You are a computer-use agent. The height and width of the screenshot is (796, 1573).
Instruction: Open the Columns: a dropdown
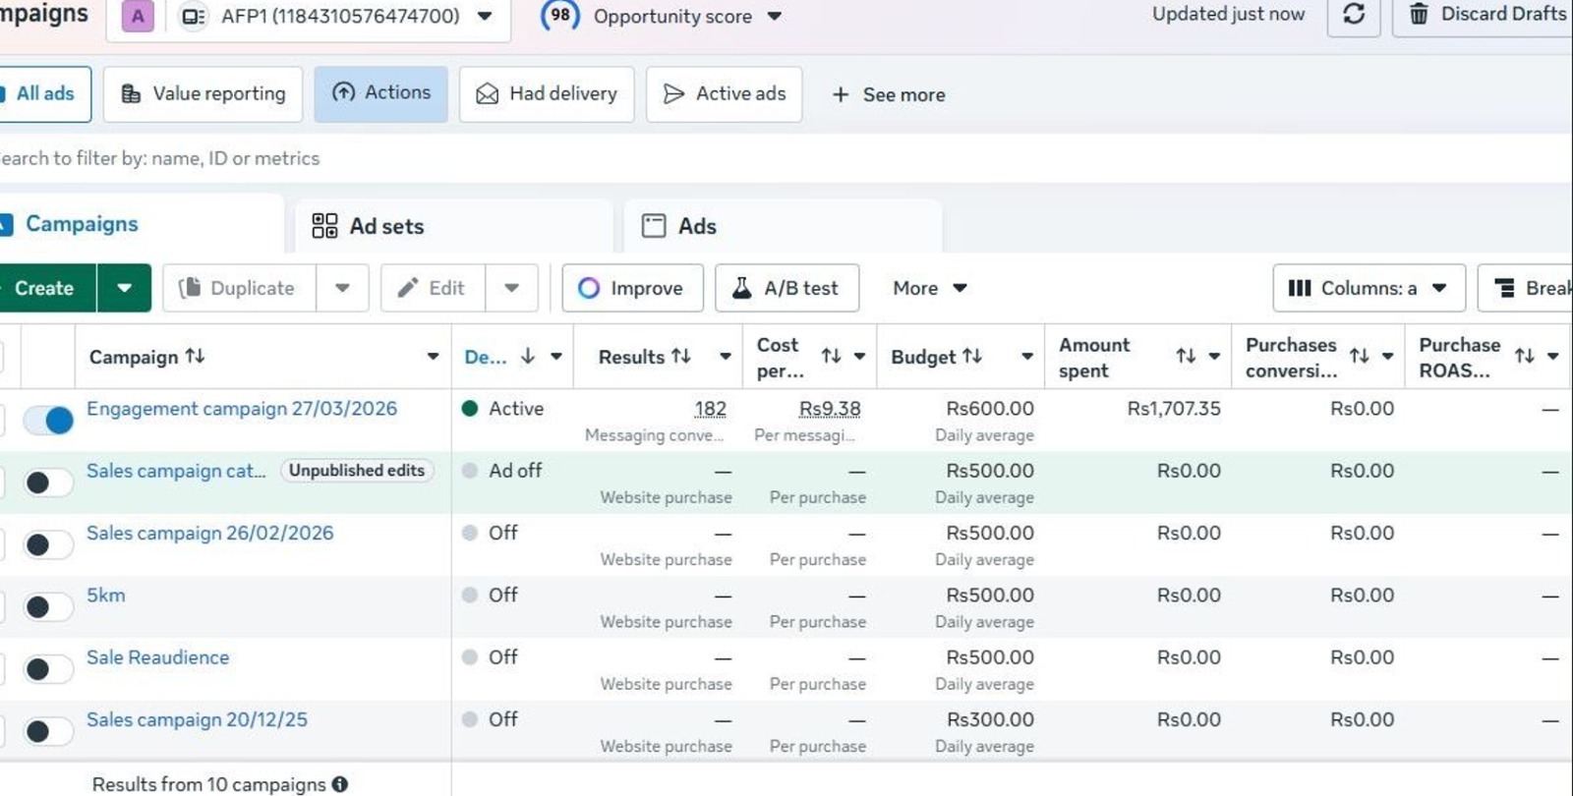point(1369,288)
